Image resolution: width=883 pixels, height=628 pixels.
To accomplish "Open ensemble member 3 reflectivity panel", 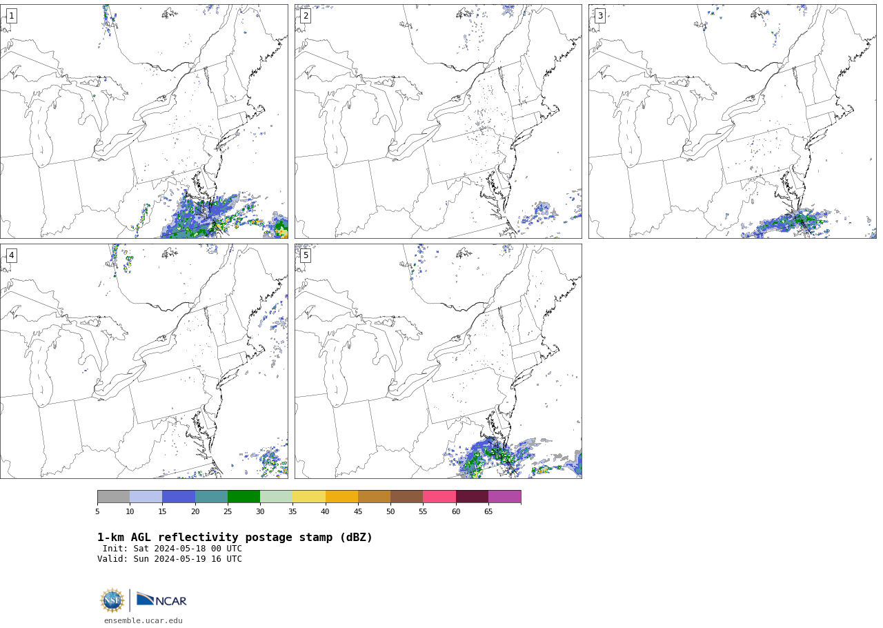I will point(732,121).
